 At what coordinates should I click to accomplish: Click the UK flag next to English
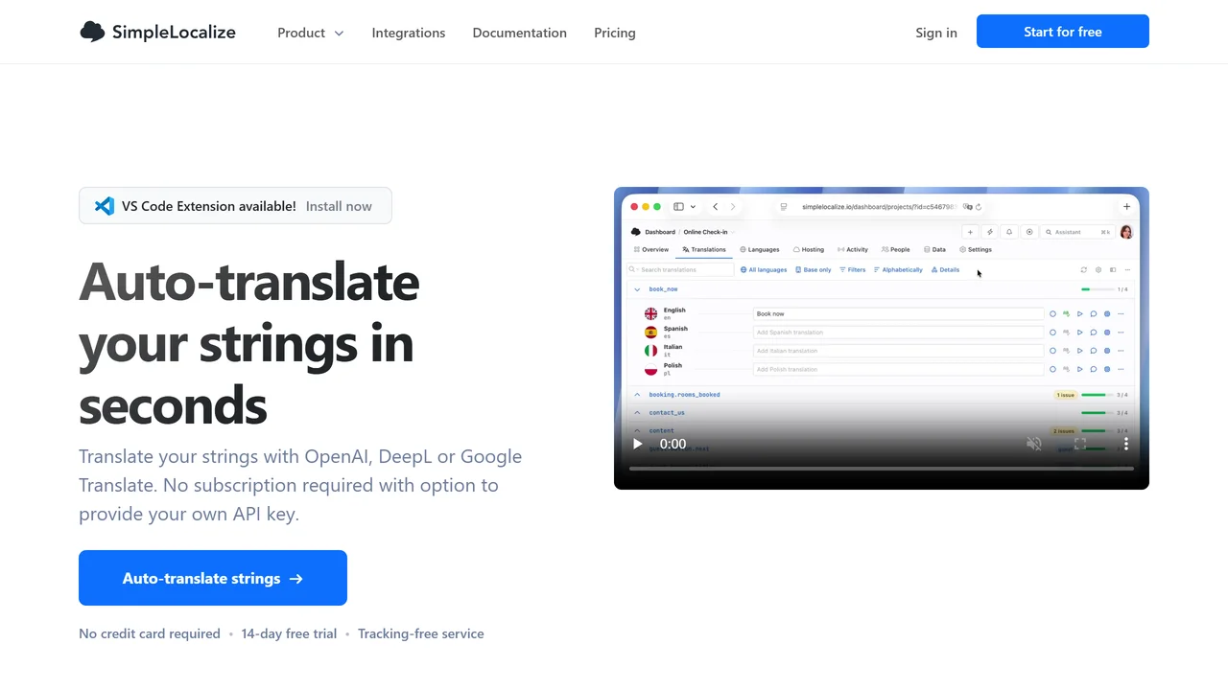[x=650, y=313]
